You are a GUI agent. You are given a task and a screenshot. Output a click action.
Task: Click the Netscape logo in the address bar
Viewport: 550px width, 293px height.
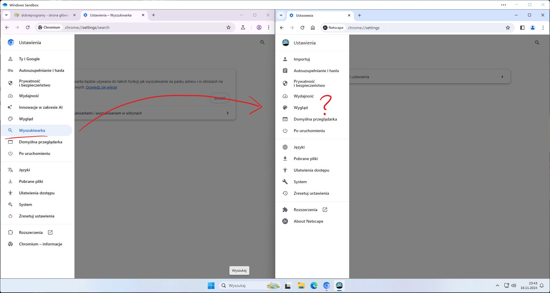point(326,28)
